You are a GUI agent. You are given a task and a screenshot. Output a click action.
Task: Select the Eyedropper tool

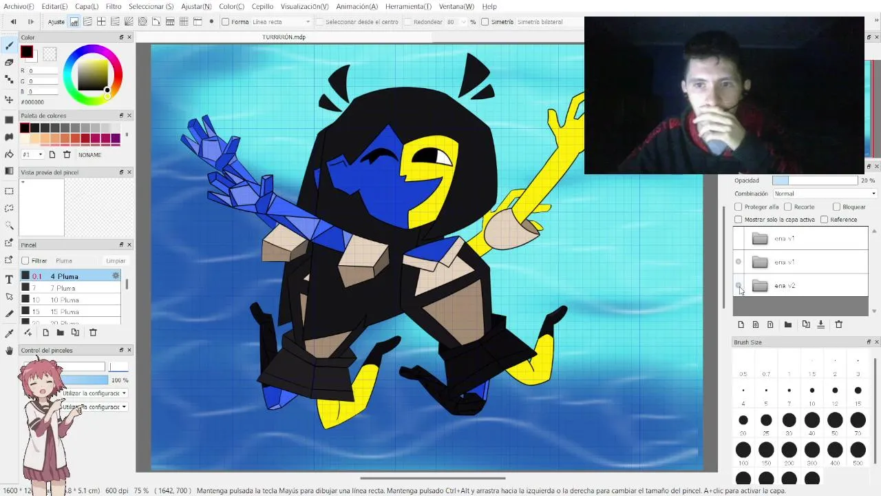tap(9, 333)
